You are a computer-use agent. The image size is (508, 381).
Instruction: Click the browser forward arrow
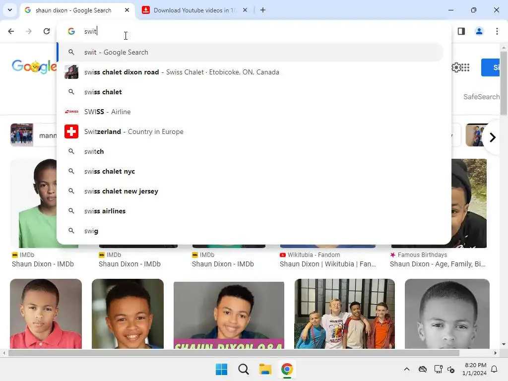click(x=29, y=31)
